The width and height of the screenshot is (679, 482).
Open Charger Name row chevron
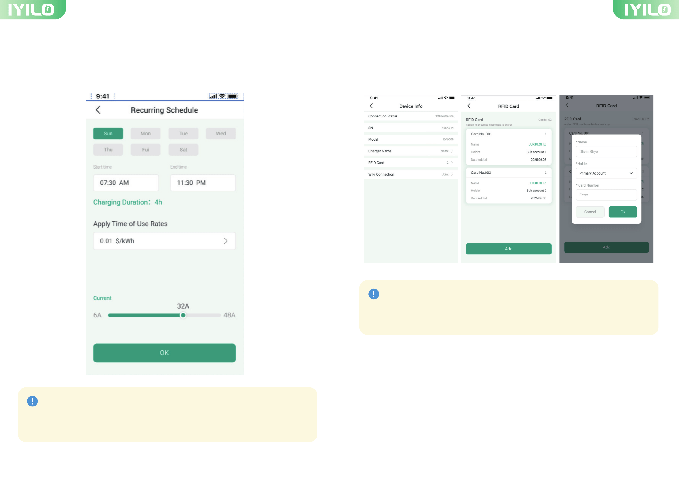(x=452, y=151)
